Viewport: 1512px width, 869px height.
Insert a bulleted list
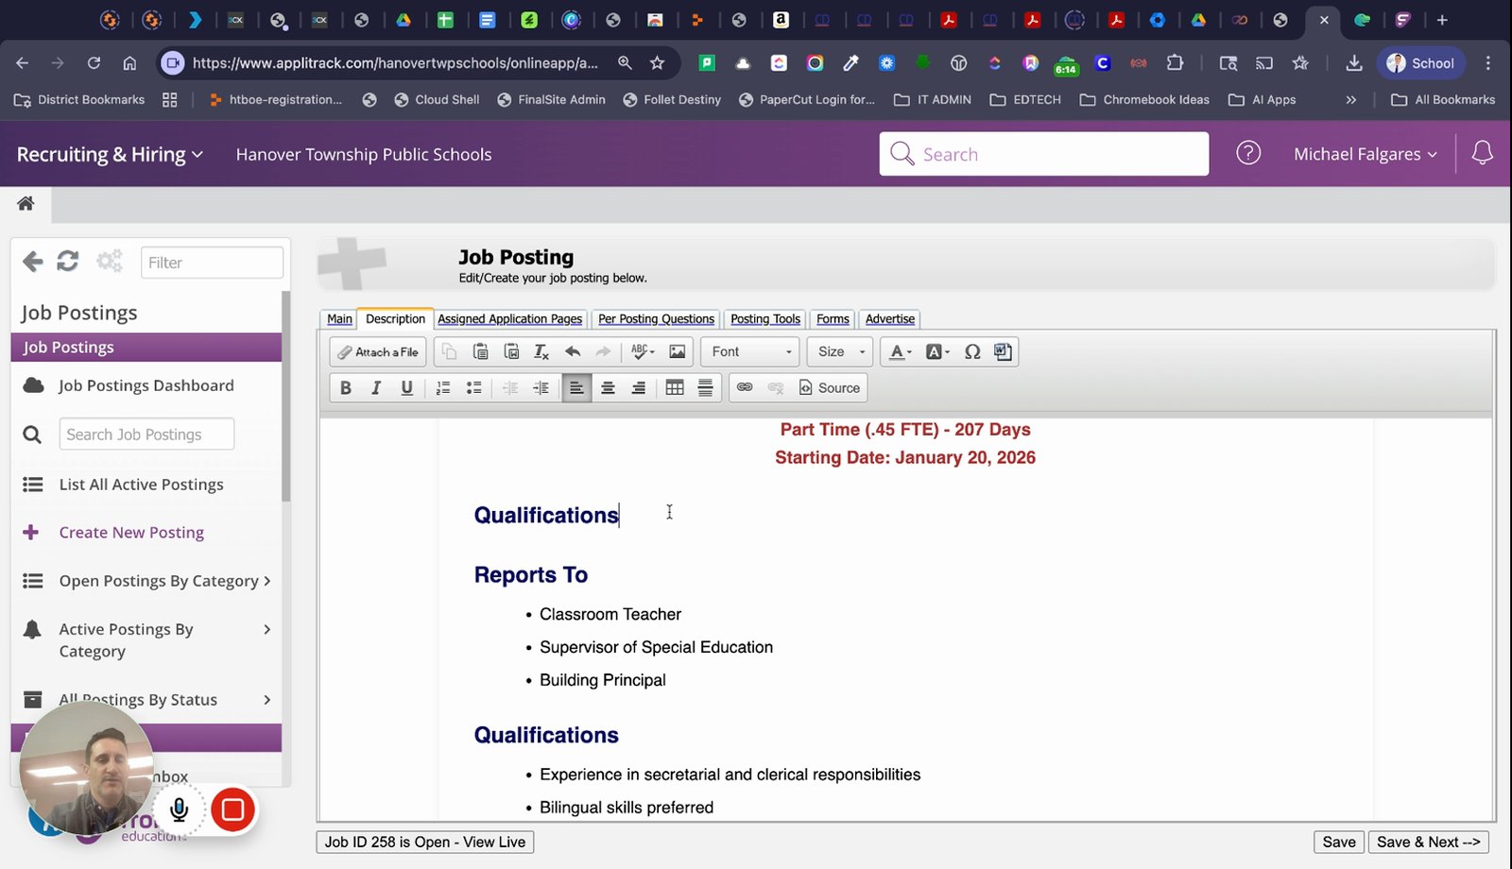coord(473,387)
